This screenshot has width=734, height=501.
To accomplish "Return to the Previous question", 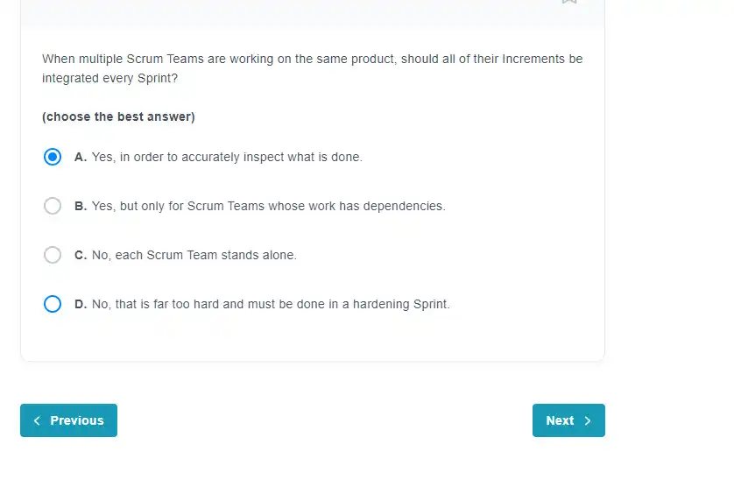I will [69, 420].
